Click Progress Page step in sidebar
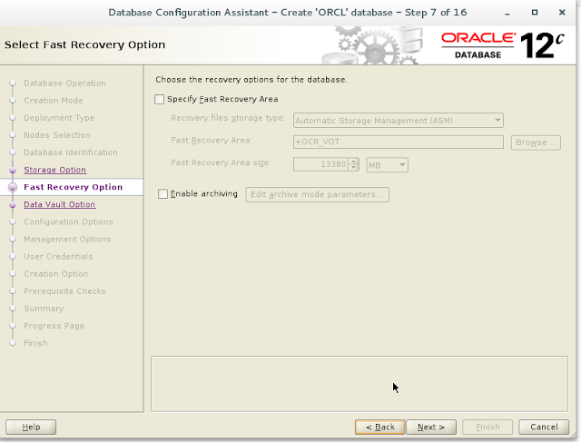Viewport: 581px width, 442px height. (54, 326)
